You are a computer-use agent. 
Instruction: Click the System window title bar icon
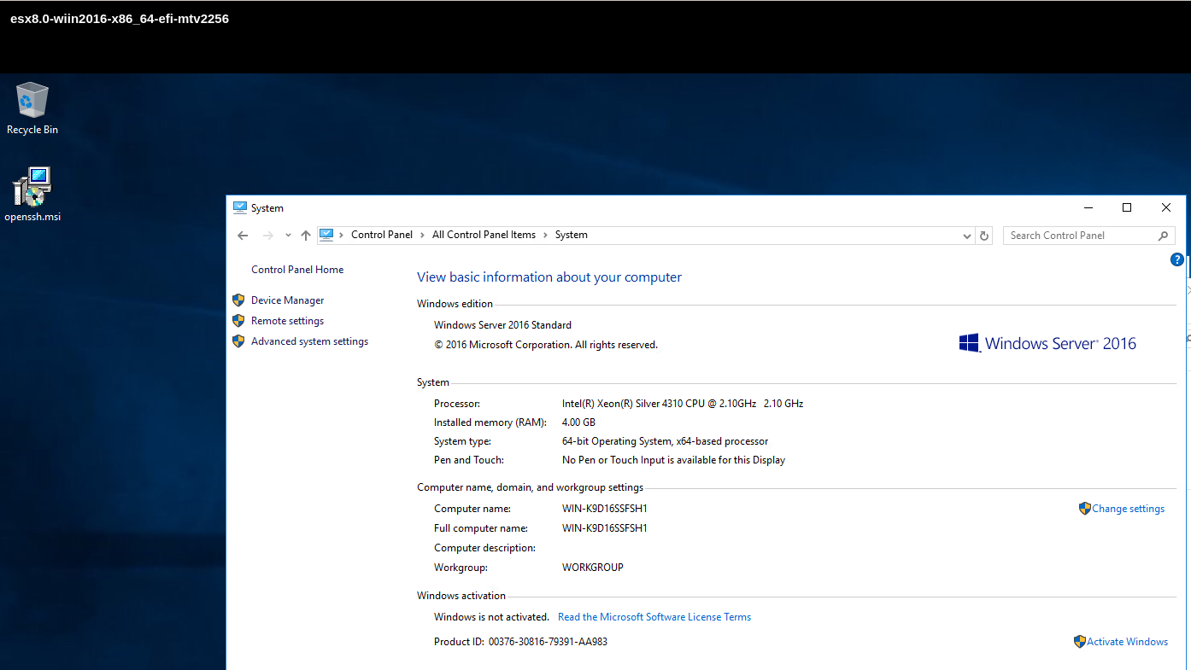pos(240,207)
